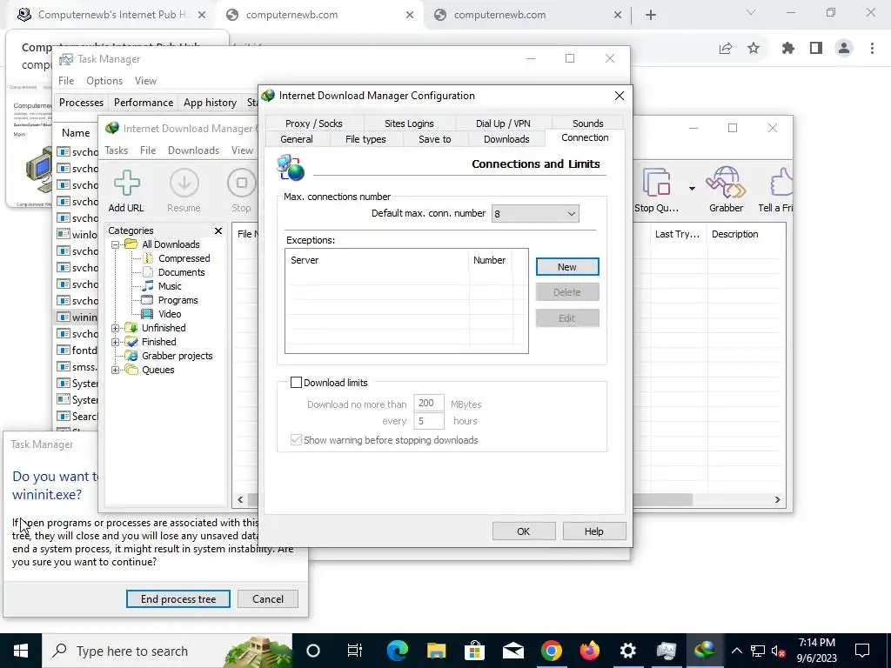Switch to the General tab
891x668 pixels.
(297, 139)
